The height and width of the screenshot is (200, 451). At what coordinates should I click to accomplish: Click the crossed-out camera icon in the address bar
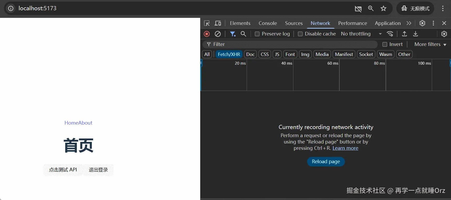coord(358,9)
